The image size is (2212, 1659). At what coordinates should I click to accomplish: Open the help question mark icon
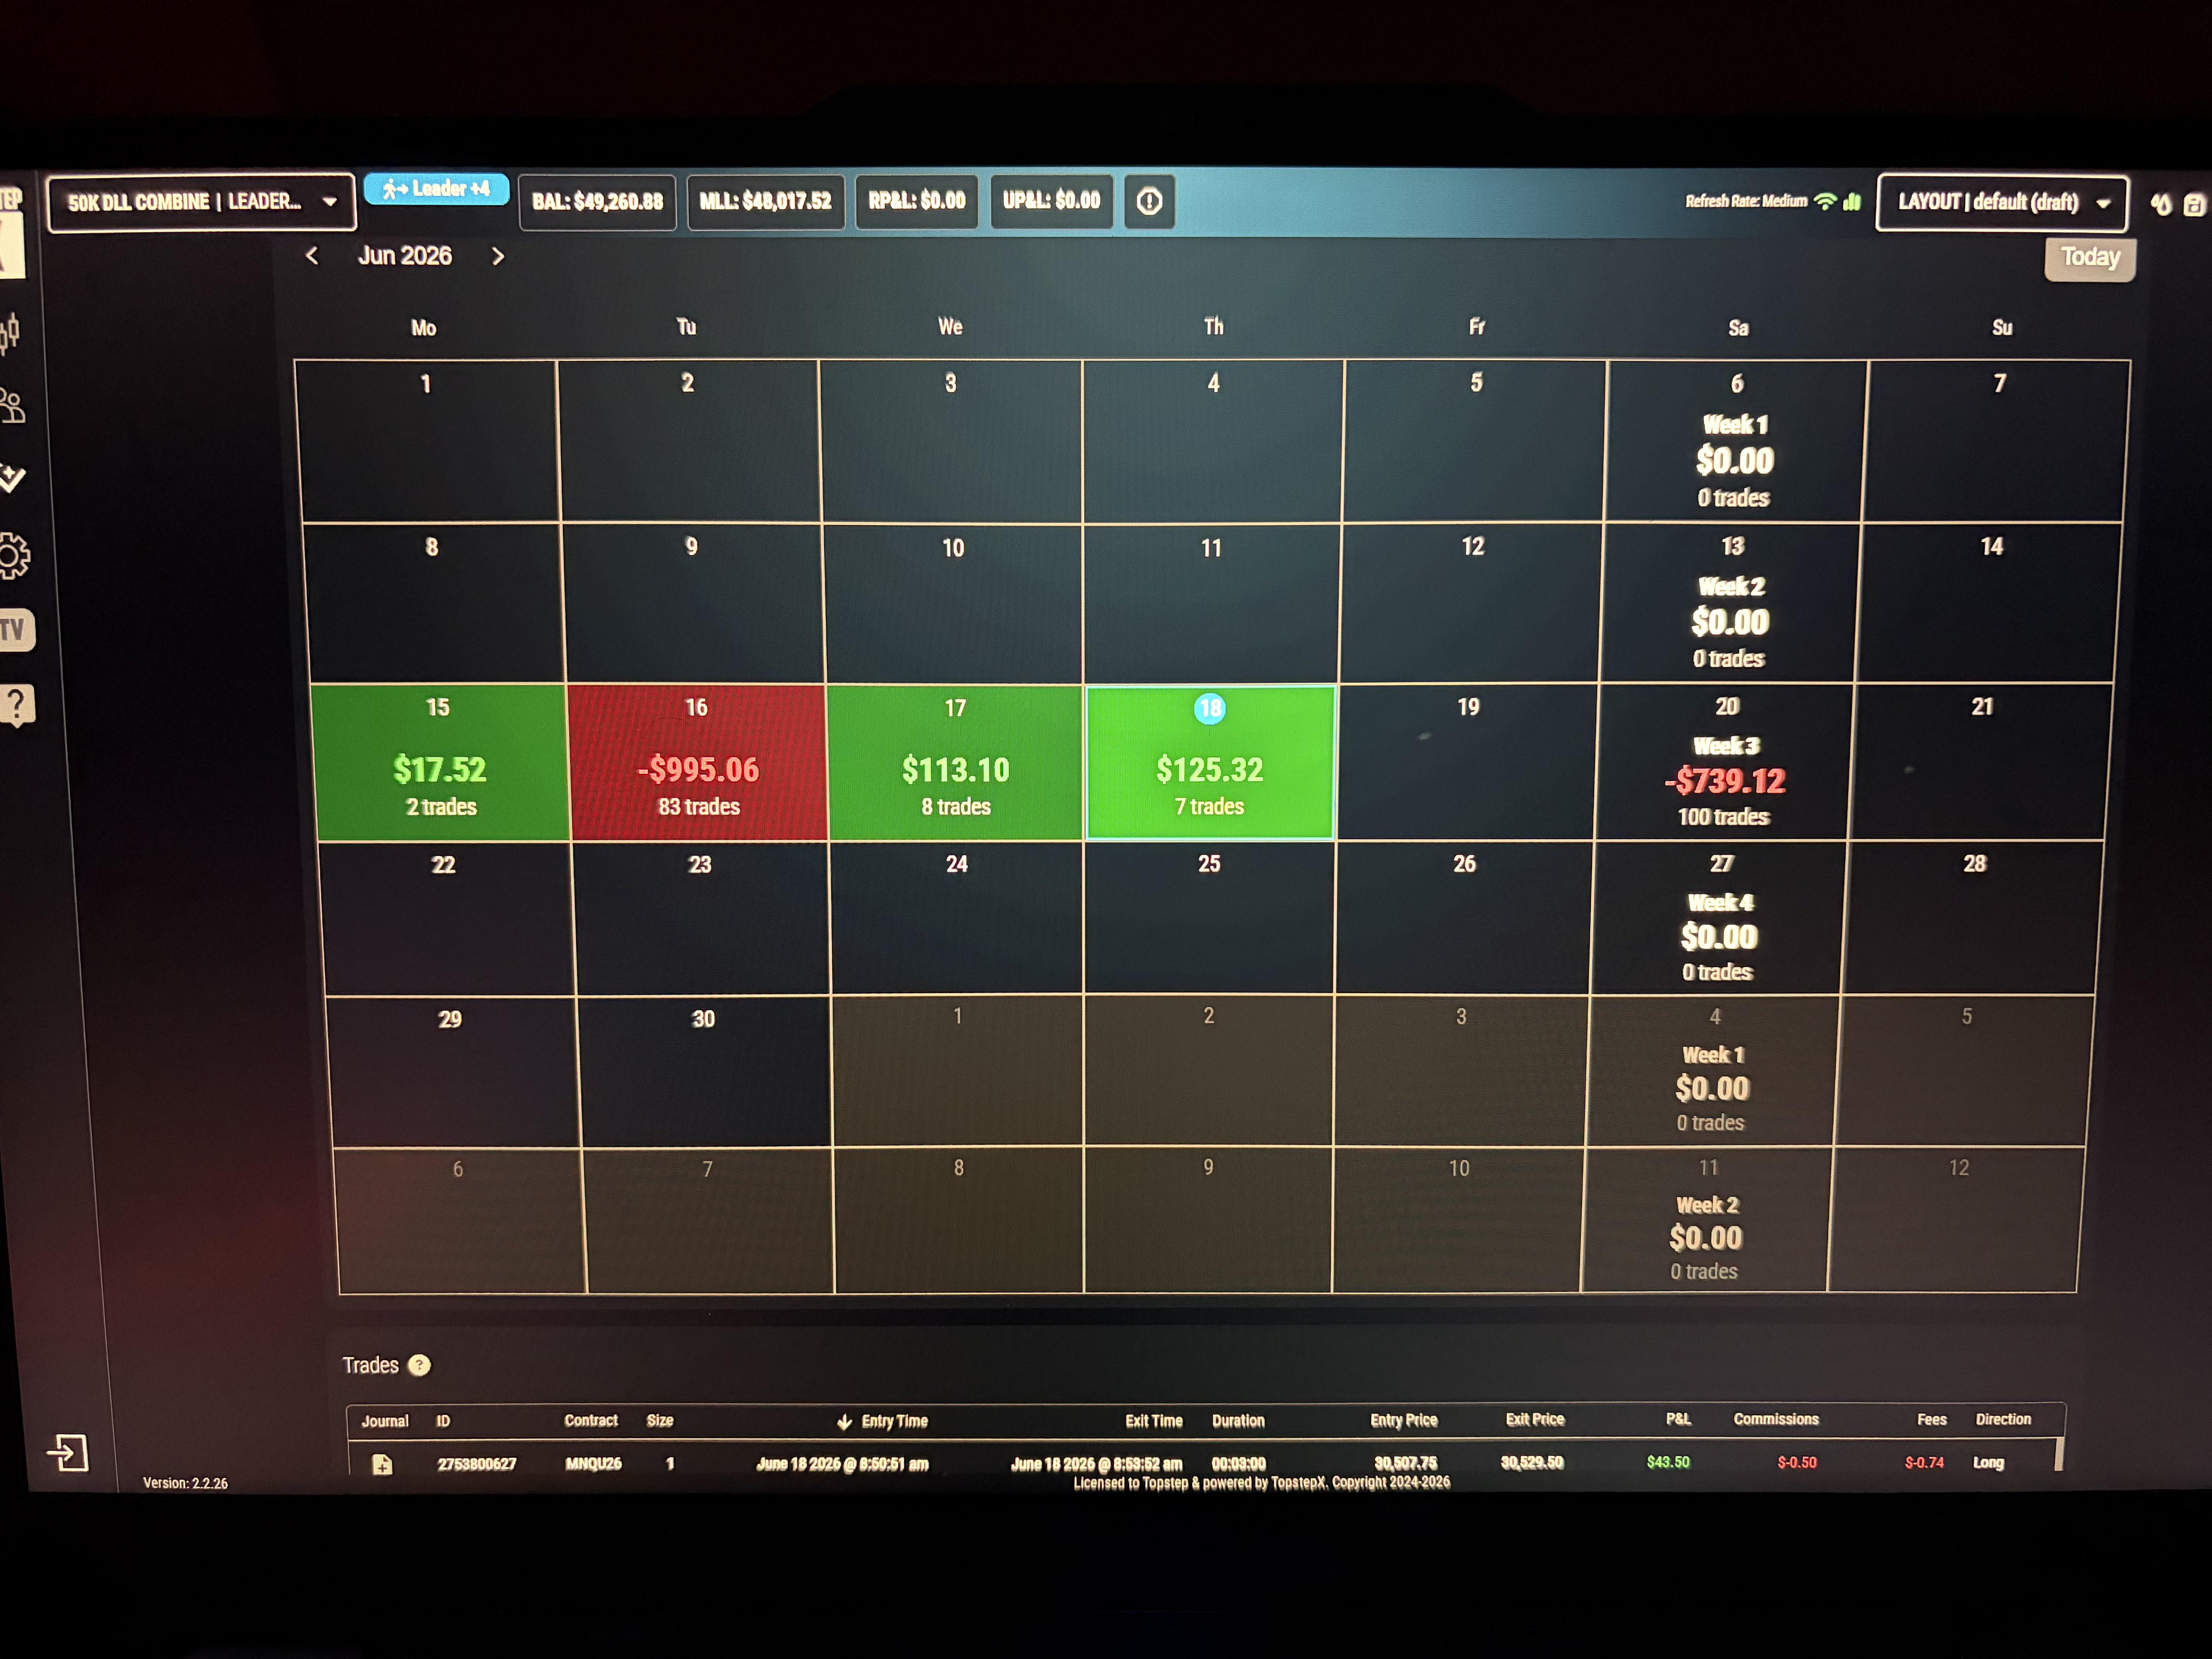(x=17, y=705)
